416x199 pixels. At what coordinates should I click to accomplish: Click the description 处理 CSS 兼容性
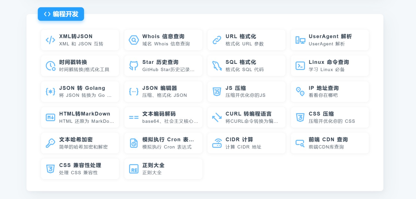78,173
